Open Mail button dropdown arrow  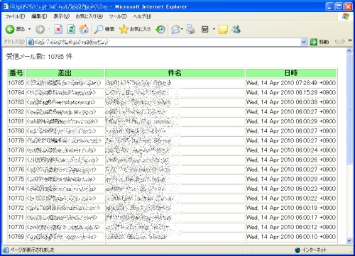click(182, 29)
